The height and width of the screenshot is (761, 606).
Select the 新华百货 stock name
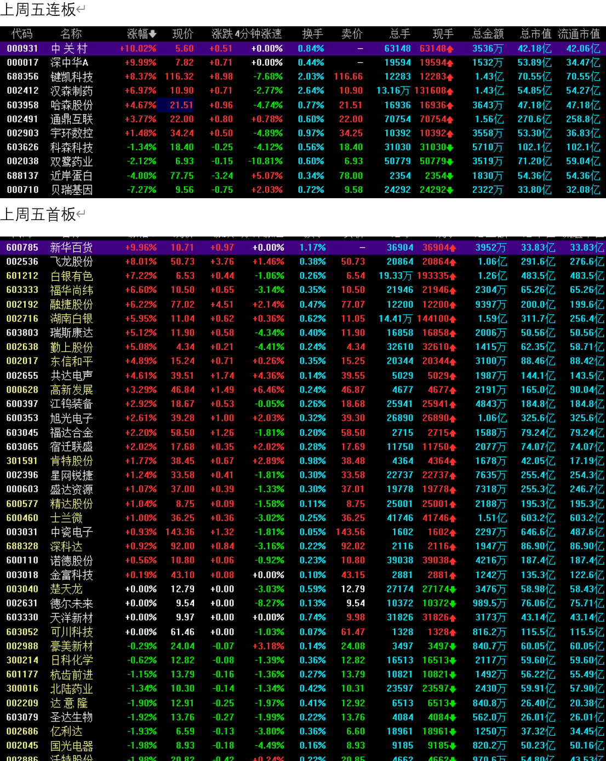coord(72,247)
